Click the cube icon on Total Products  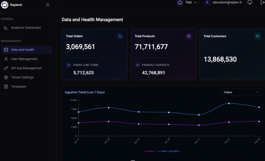(x=189, y=36)
